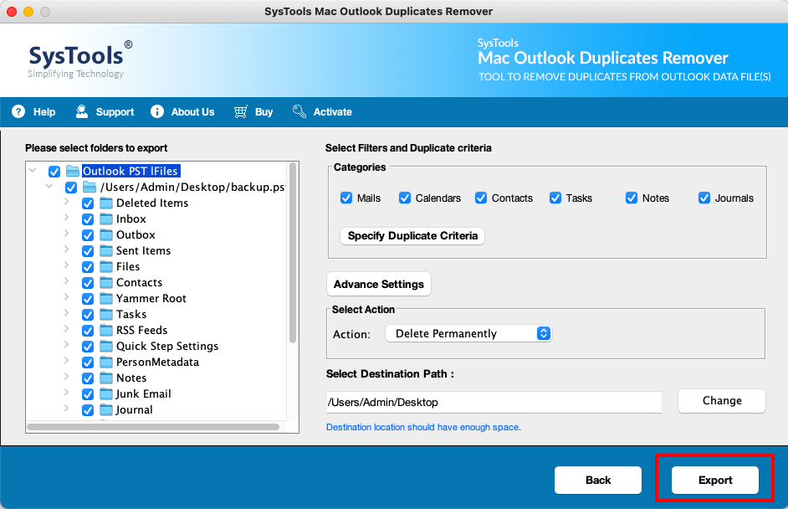Click the Files folder icon

(x=106, y=266)
